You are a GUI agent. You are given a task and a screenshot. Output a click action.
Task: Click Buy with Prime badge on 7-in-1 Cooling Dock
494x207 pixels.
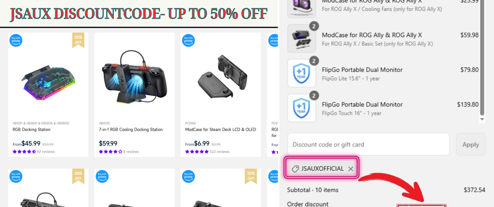(102, 40)
